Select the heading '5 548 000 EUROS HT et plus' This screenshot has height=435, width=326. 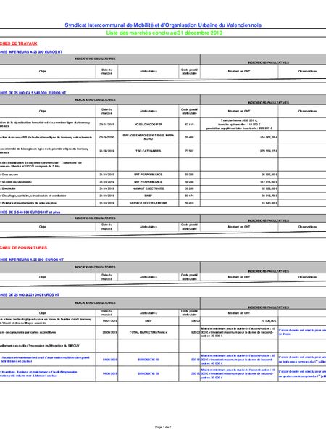30,212
